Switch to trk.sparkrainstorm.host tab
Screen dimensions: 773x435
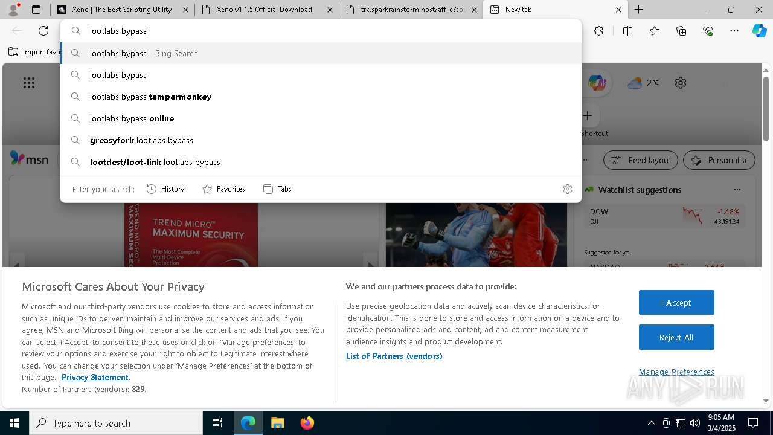tap(411, 10)
